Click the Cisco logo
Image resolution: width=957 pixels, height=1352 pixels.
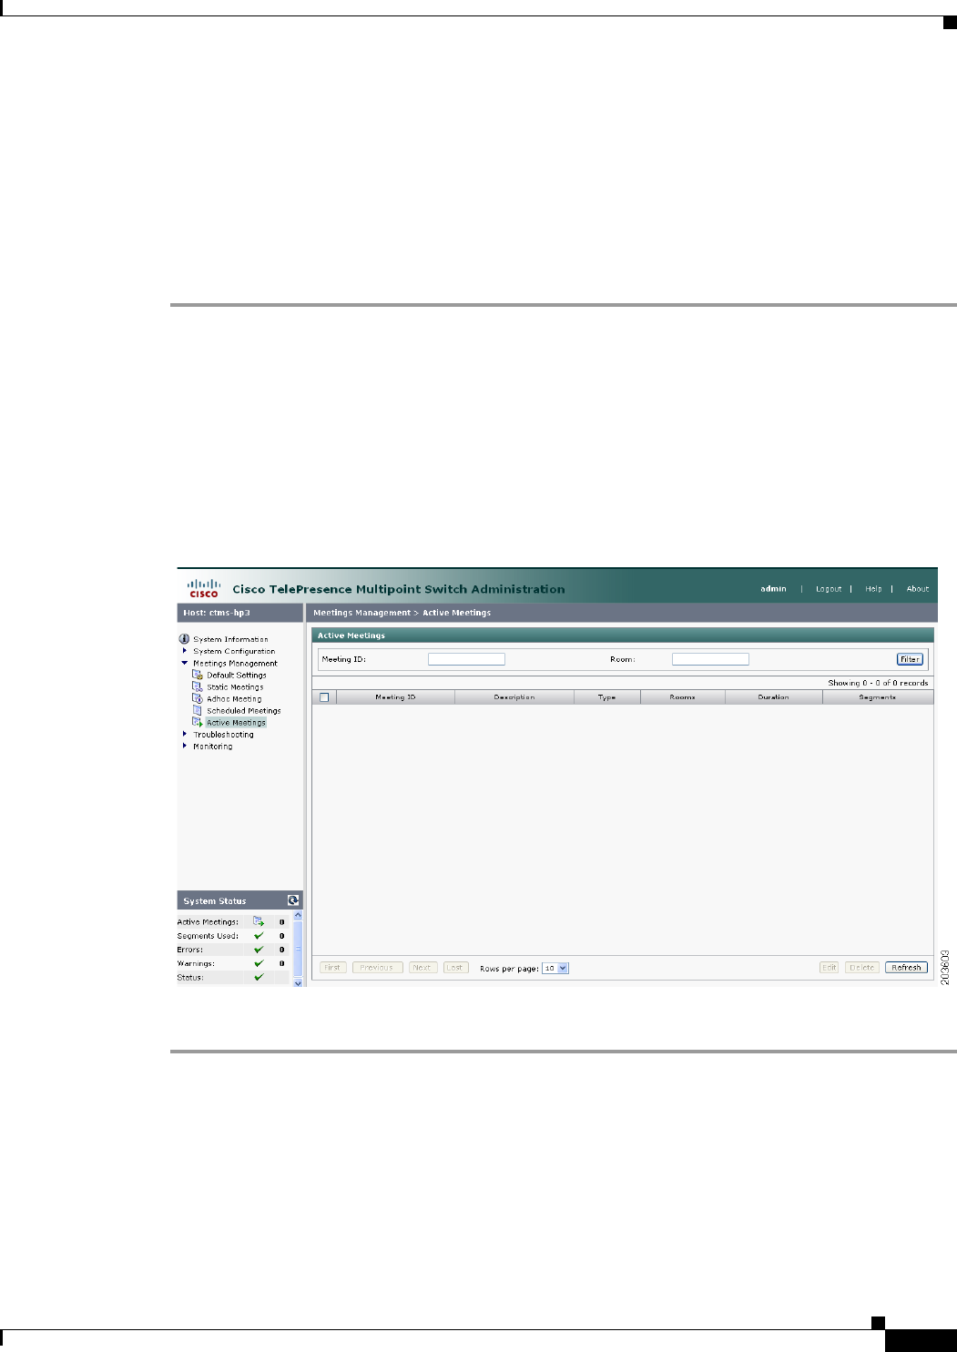204,588
